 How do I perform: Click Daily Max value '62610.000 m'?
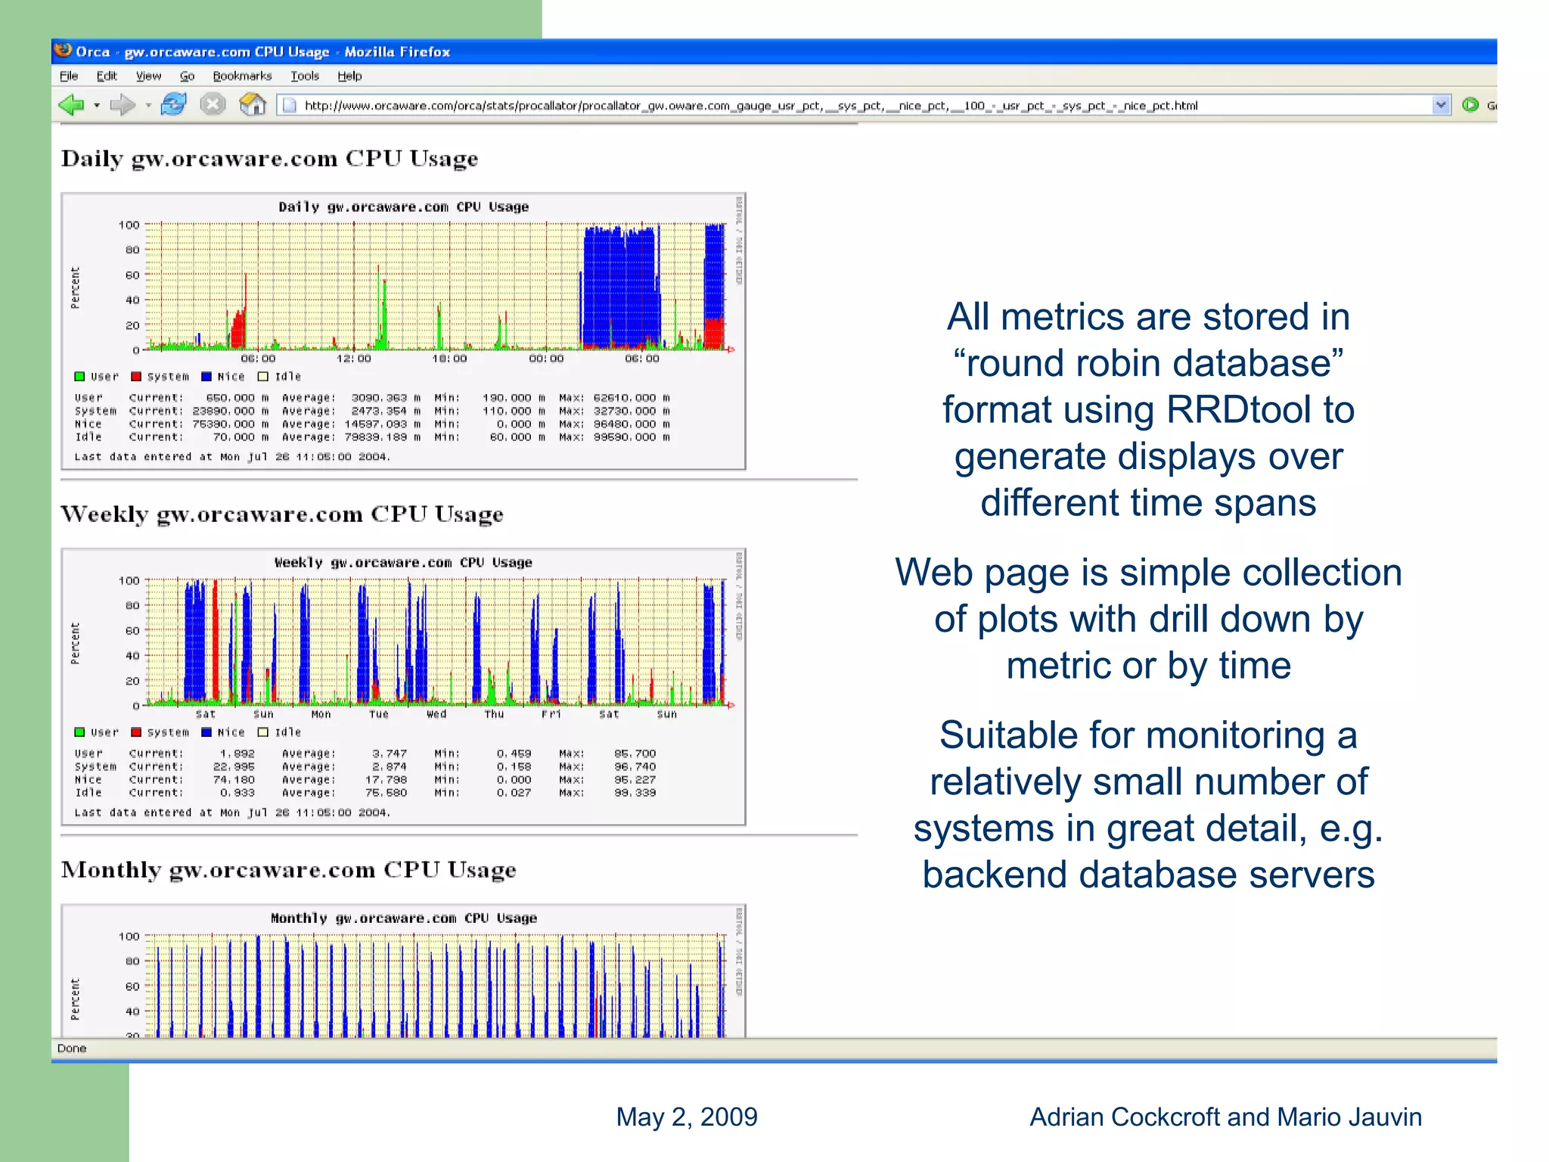632,398
